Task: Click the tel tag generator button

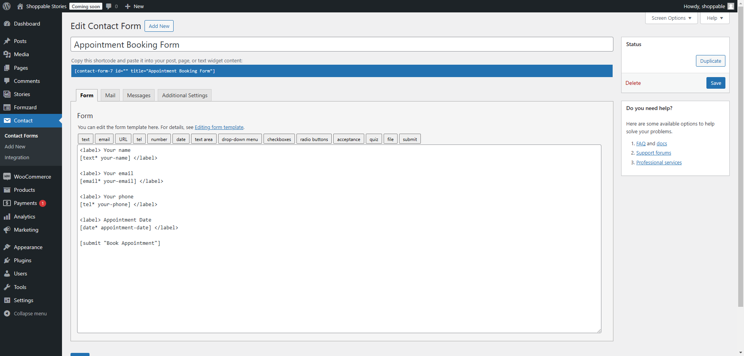Action: [x=139, y=139]
